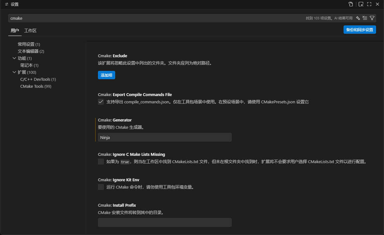Screen dimensions: 384x235
Task: Click Cmake: Ignore C Make Lists Missing title
Action: (131, 155)
